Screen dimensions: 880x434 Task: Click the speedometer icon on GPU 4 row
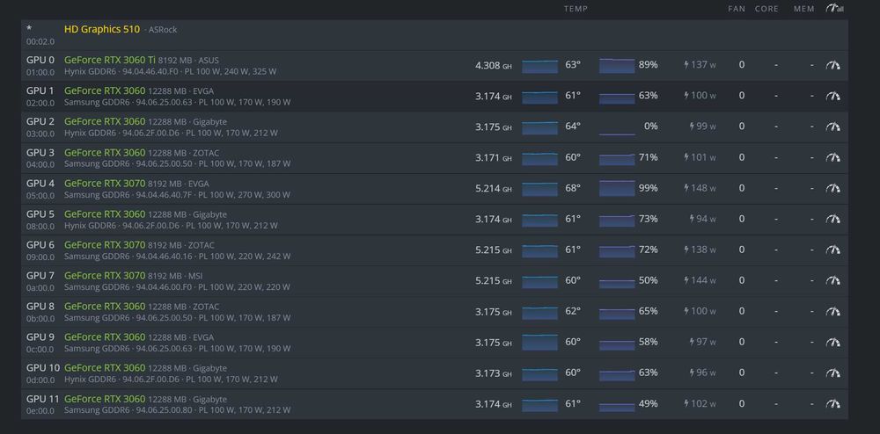[x=832, y=188]
